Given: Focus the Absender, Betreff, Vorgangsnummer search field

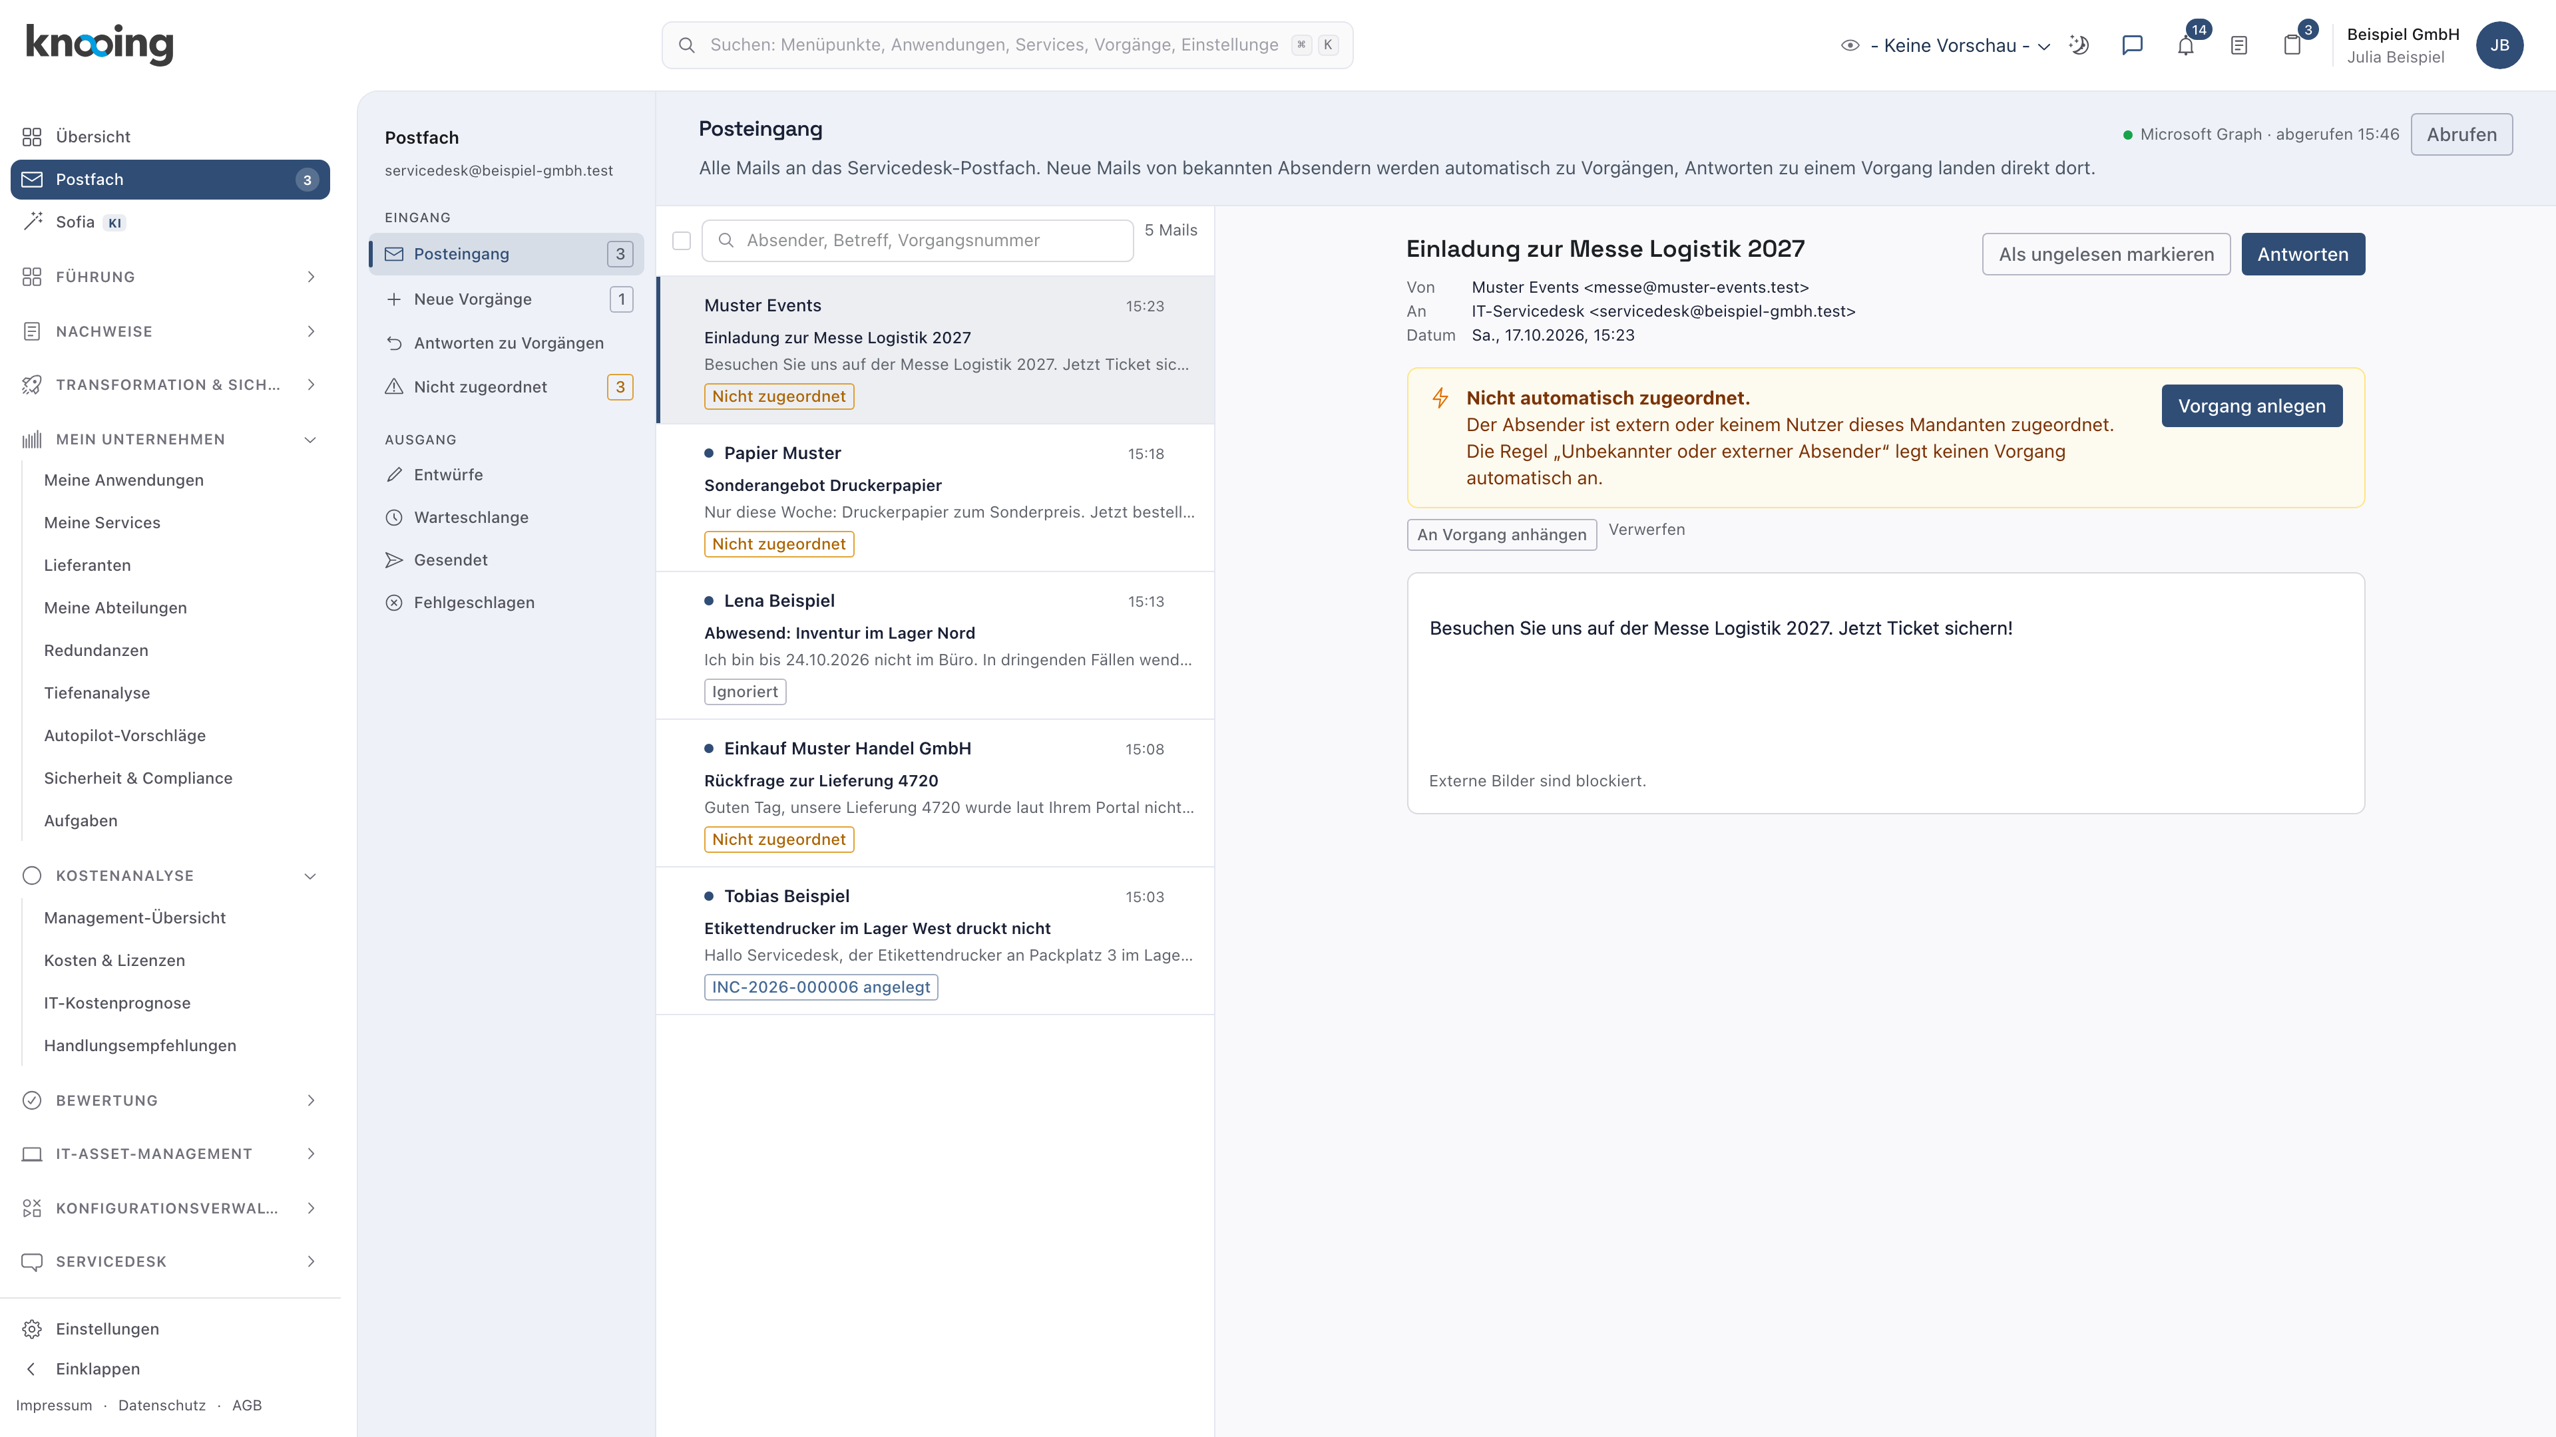Looking at the screenshot, I should (x=917, y=241).
